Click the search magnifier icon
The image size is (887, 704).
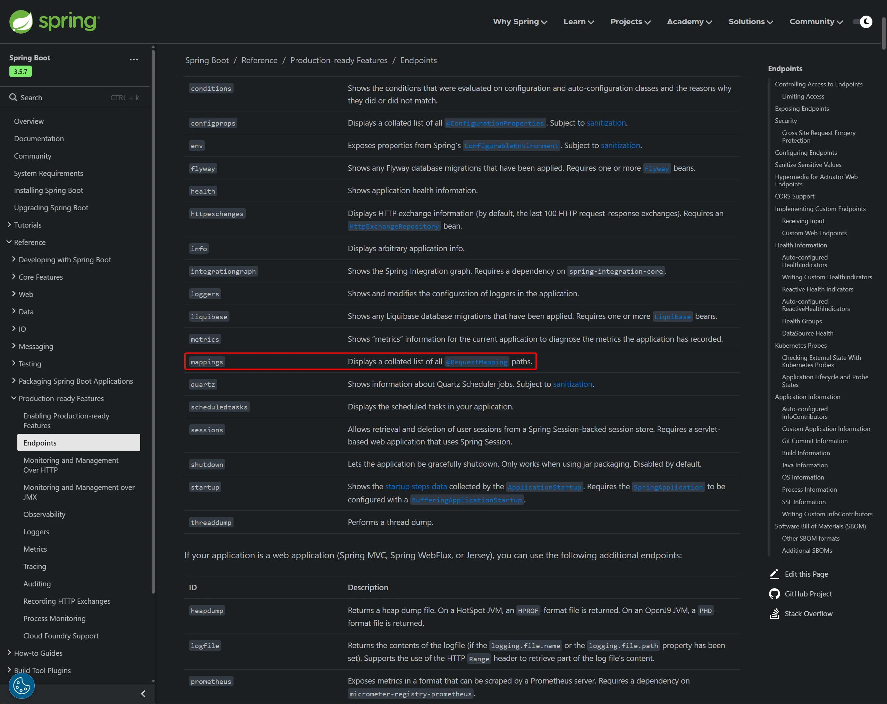(13, 97)
